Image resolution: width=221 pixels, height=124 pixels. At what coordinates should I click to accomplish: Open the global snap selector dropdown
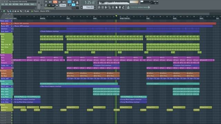pos(75,8)
